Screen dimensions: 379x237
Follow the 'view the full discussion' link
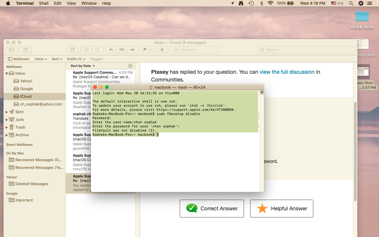(x=287, y=72)
